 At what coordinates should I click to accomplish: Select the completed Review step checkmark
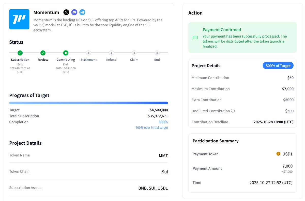tap(43, 53)
